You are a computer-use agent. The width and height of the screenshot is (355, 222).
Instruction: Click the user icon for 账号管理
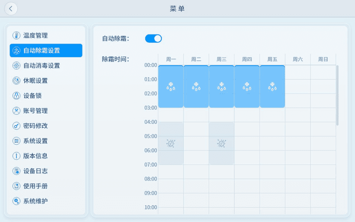(x=16, y=111)
